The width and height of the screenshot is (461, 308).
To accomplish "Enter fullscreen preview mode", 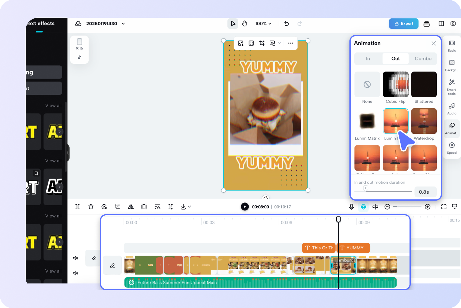I will point(444,206).
